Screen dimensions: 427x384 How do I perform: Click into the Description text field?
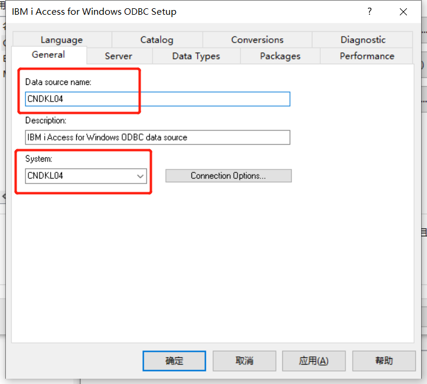tap(158, 137)
